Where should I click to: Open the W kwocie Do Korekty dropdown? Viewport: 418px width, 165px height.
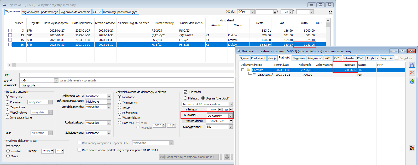(230, 116)
